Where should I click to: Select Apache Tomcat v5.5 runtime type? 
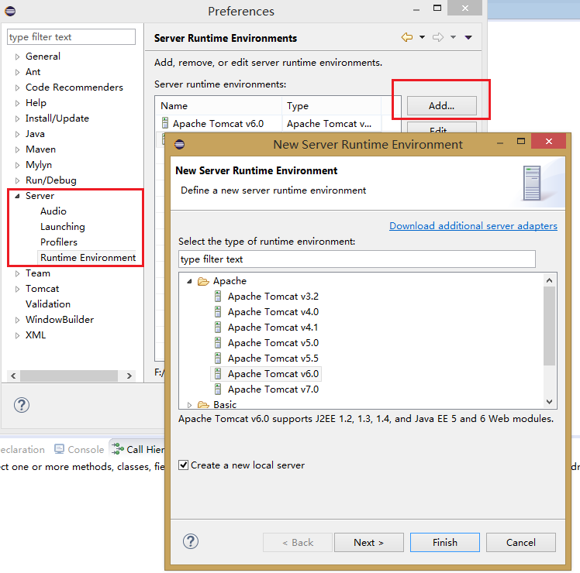(x=273, y=359)
